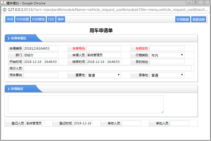Click the 用车事由 input field
The height and width of the screenshot is (141, 211).
41,75
